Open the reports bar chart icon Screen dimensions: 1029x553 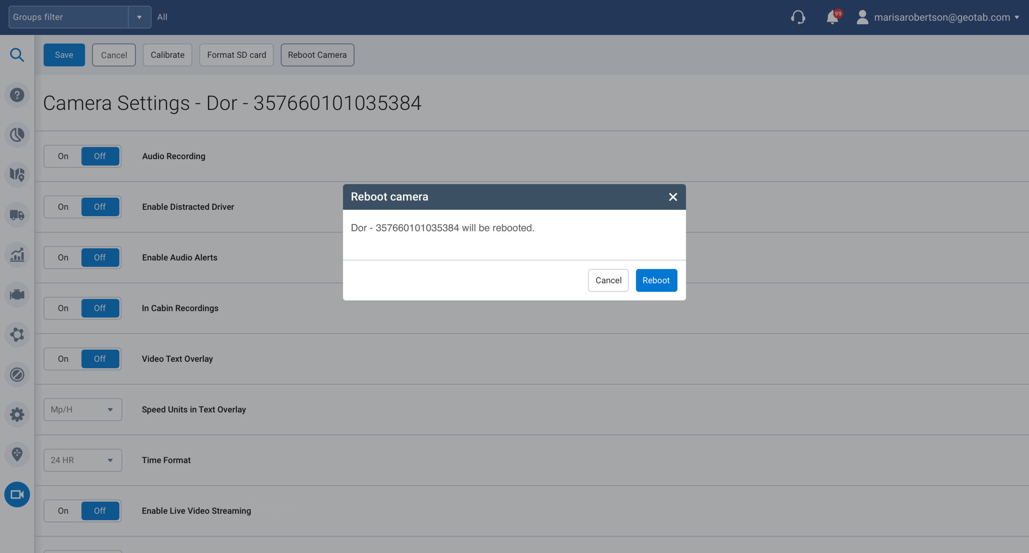click(x=17, y=255)
